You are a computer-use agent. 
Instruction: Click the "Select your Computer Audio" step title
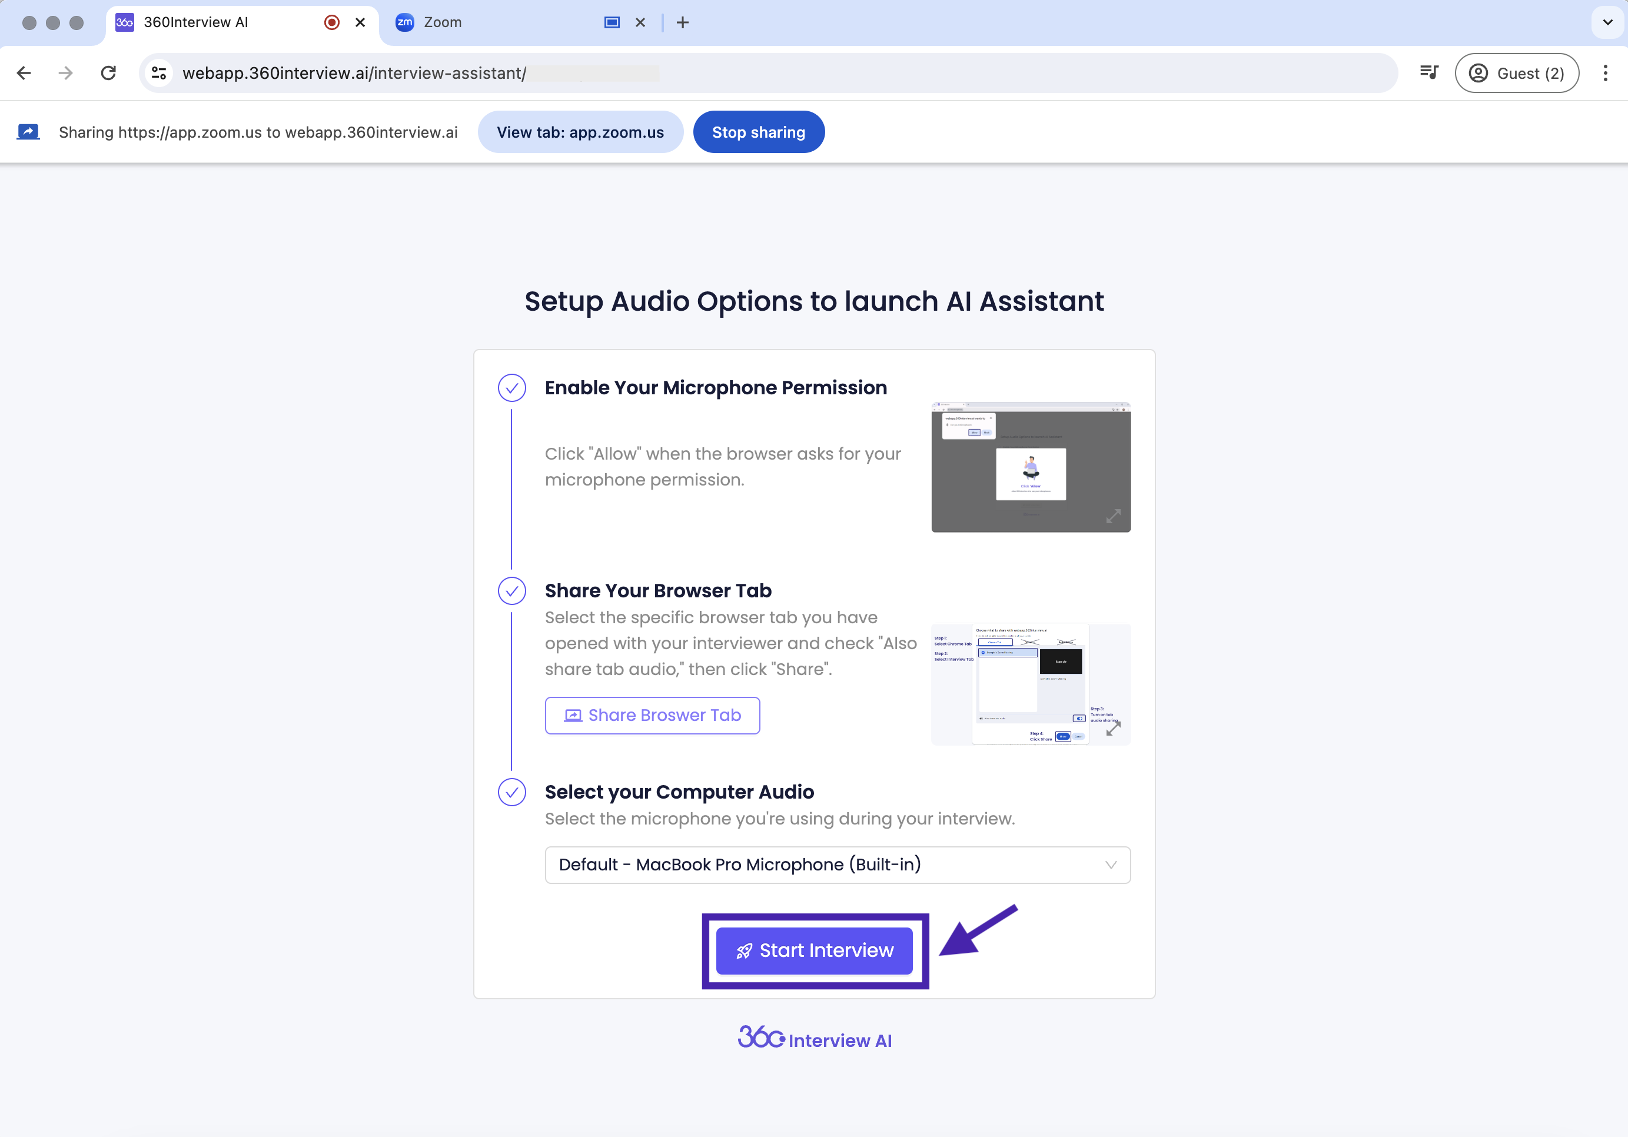679,792
